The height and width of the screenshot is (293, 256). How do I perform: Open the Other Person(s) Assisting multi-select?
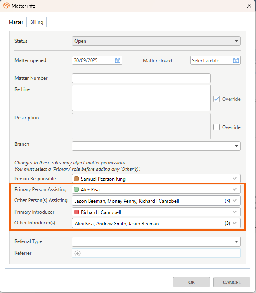point(235,201)
